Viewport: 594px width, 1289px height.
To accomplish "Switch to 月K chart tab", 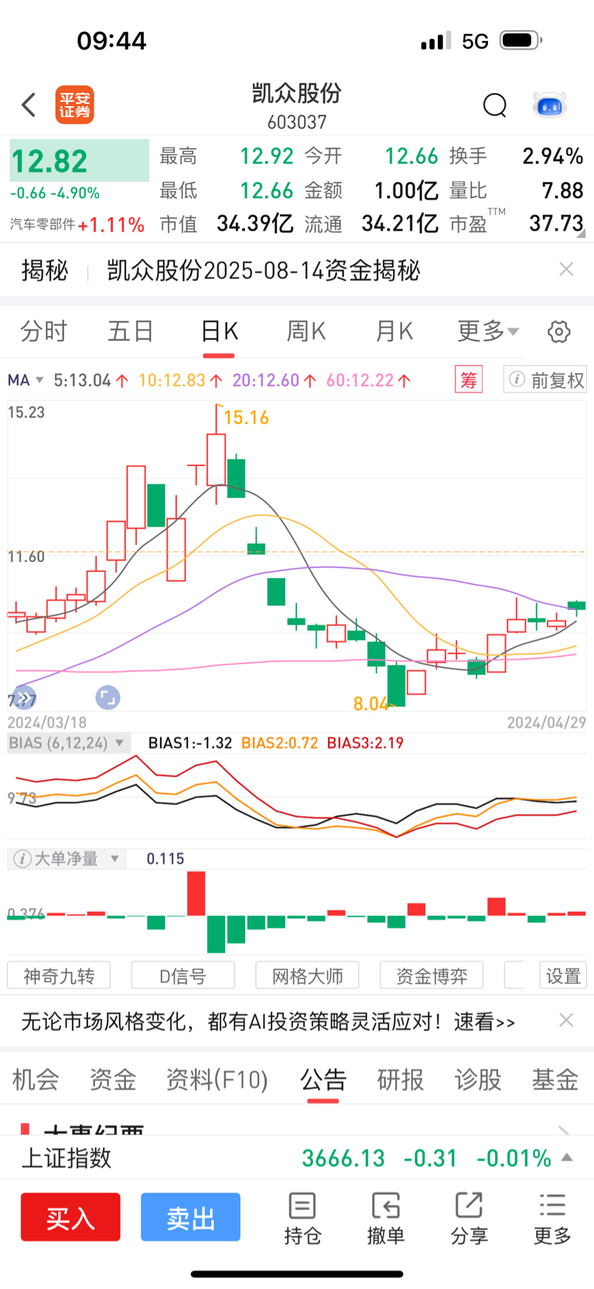I will pos(394,331).
